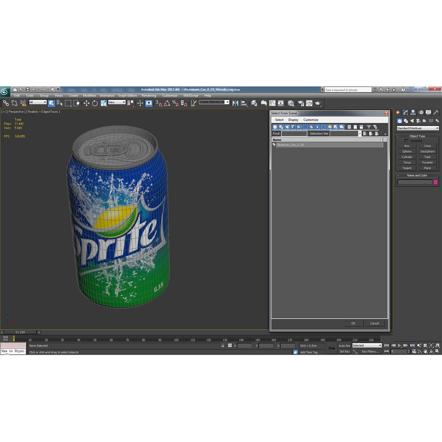Toggle Spinner Snap

184,103
